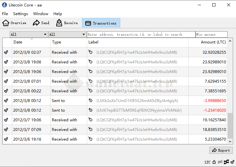The width and height of the screenshot is (236, 167).
Task: Switch to the Transactions tab
Action: coord(101,23)
